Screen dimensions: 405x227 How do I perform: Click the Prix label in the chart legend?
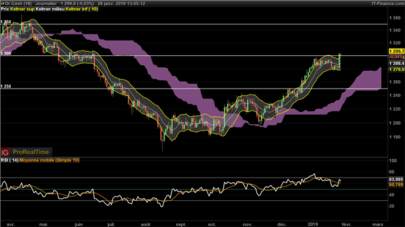tap(5, 9)
